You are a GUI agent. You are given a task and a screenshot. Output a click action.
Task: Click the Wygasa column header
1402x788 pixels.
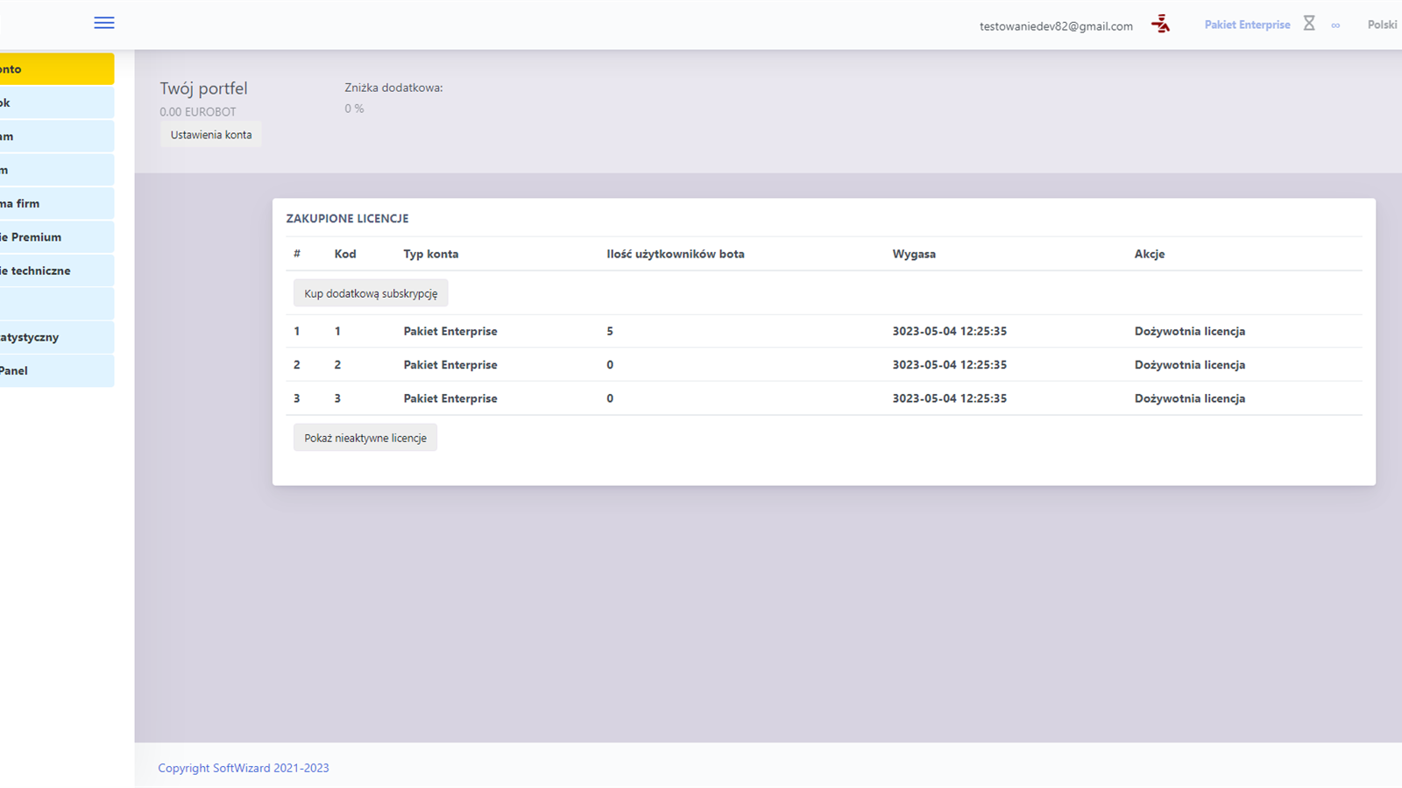point(914,254)
